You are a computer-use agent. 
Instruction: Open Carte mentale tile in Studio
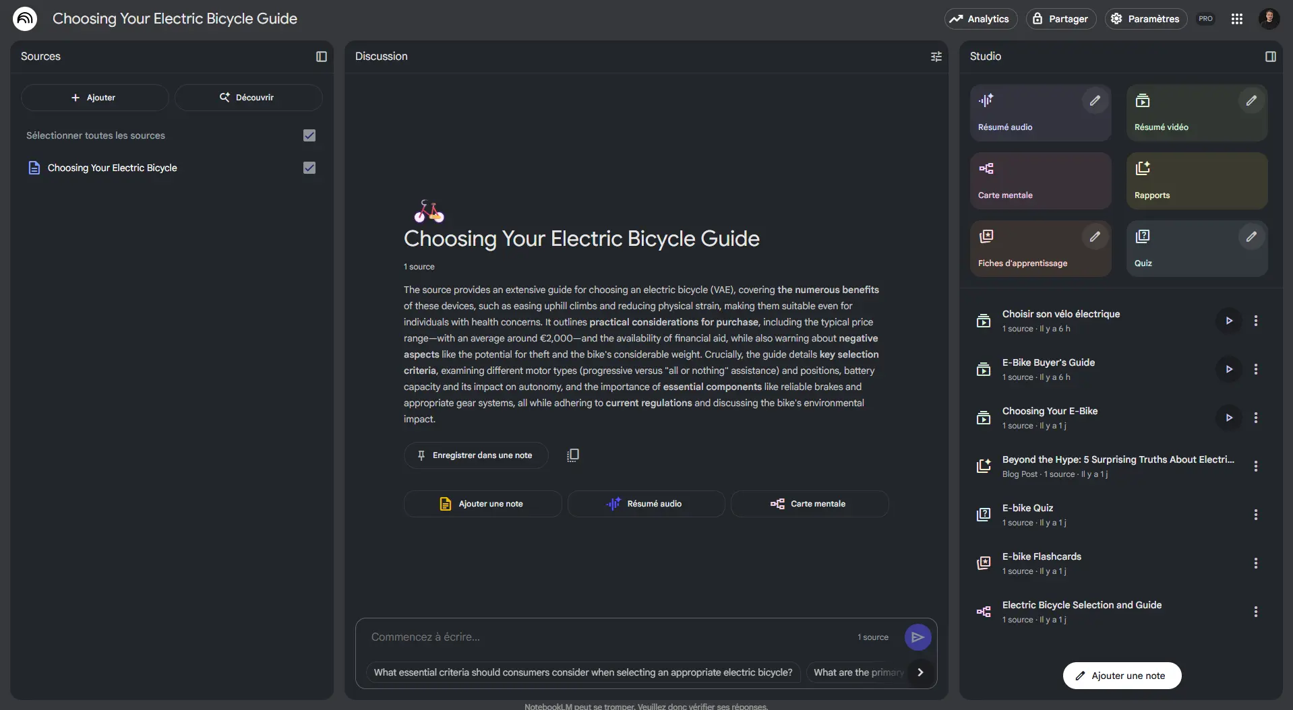click(1040, 181)
